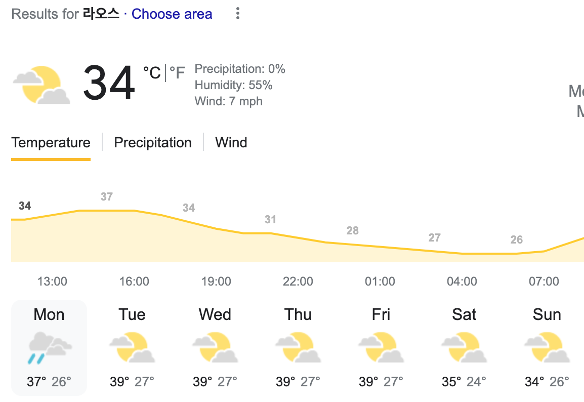Image resolution: width=584 pixels, height=402 pixels.
Task: Click Tuesday's partly cloudy weather icon
Action: (x=132, y=347)
